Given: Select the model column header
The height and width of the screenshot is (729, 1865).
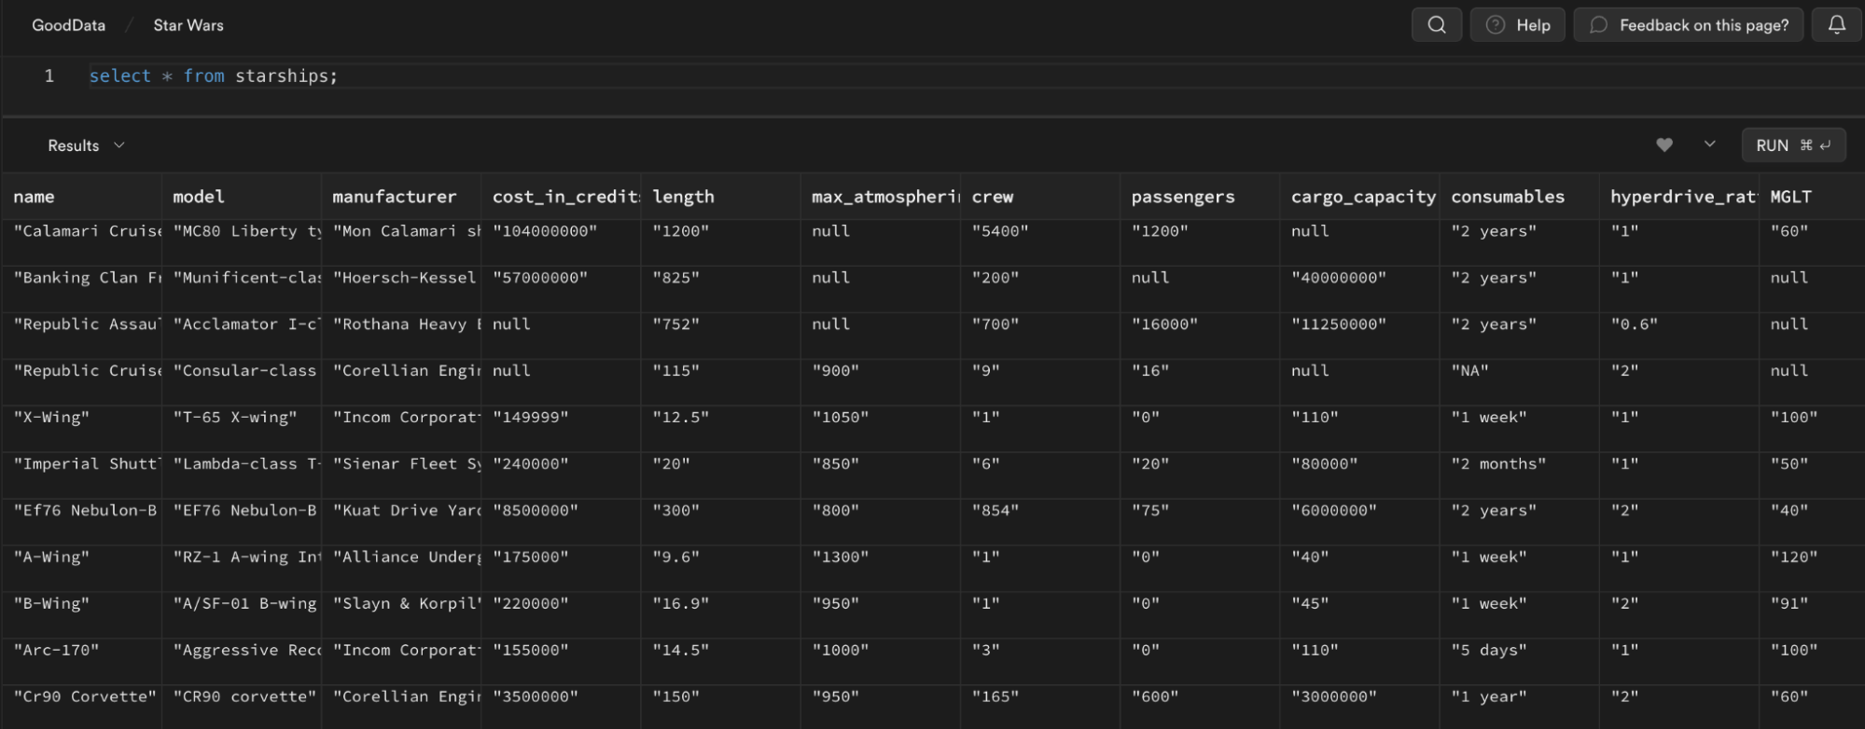Looking at the screenshot, I should tap(242, 197).
